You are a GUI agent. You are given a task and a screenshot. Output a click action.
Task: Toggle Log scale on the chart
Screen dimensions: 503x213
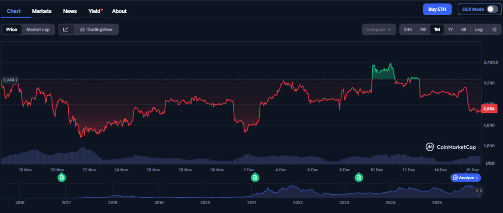click(478, 29)
